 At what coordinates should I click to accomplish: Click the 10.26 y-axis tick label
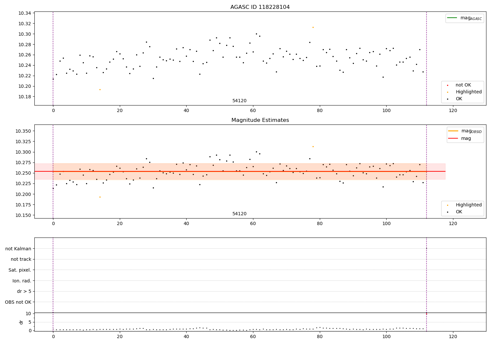click(25, 55)
